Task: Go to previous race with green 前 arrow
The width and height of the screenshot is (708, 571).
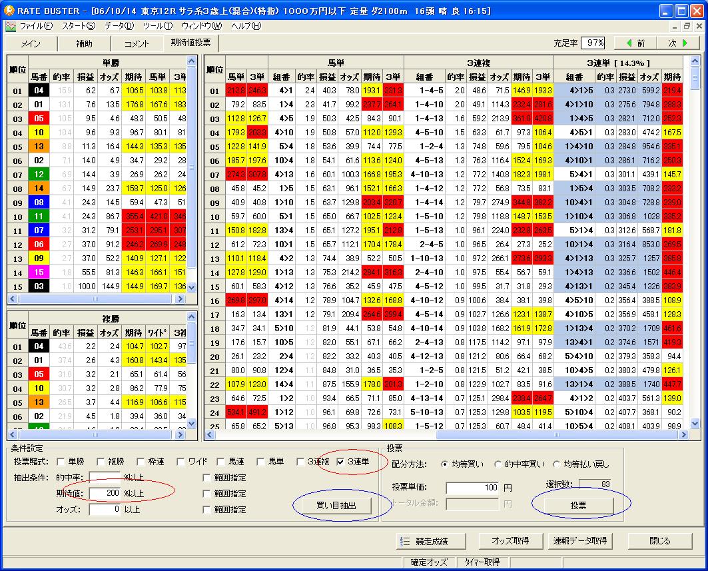Action: 636,43
